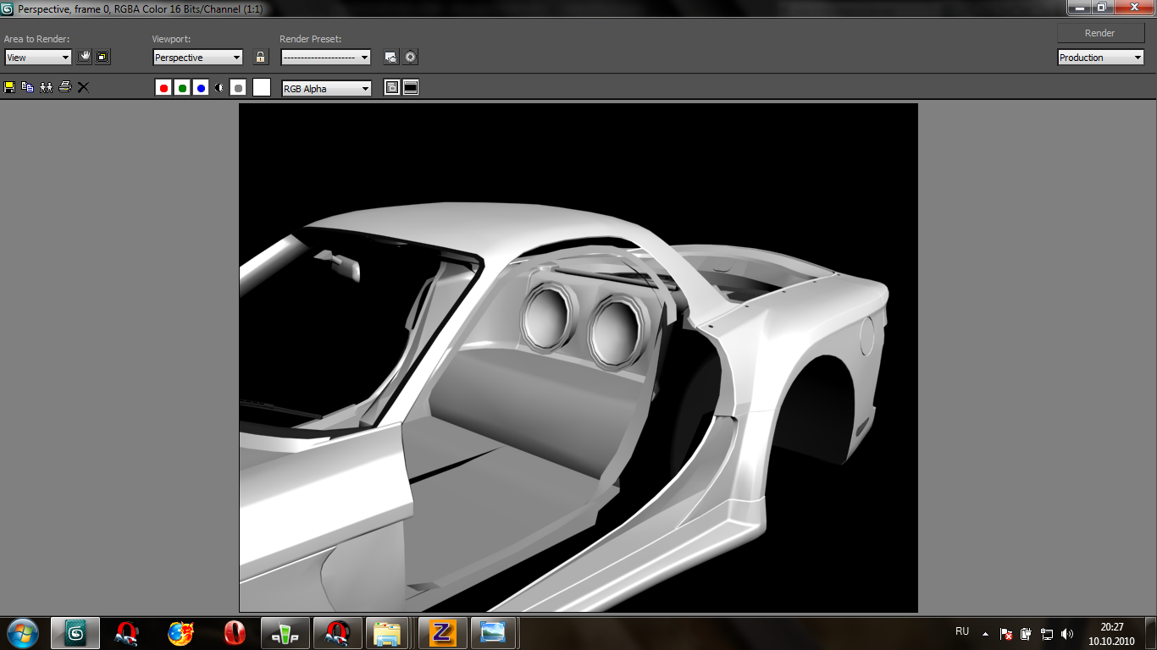The width and height of the screenshot is (1157, 650).
Task: Click the Edit Region hand icon
Action: pyautogui.click(x=84, y=58)
